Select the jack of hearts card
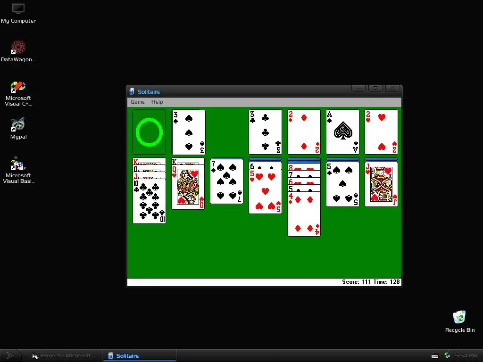 point(381,185)
